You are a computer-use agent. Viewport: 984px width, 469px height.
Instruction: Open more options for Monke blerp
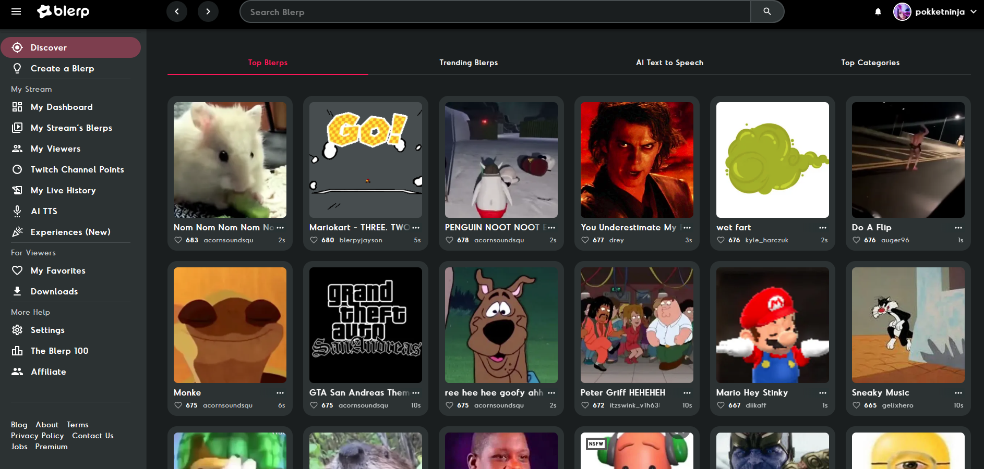coord(280,393)
